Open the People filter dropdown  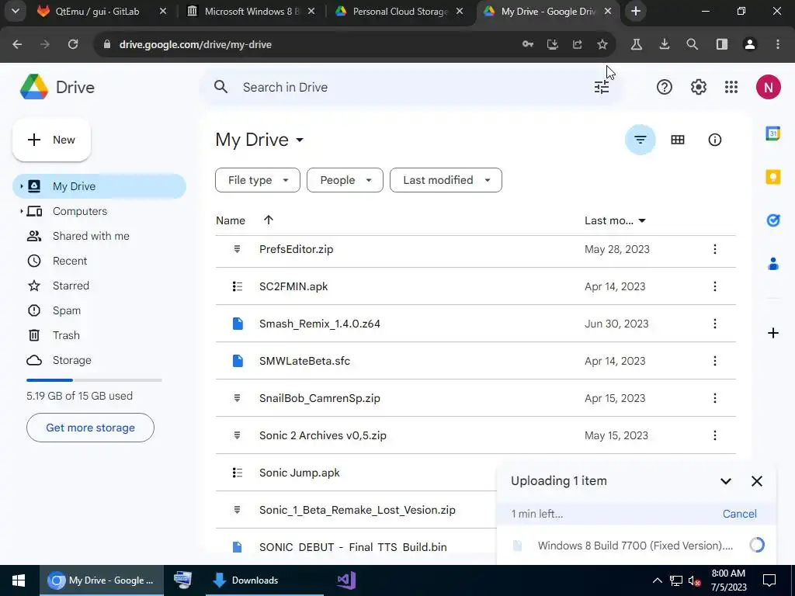[345, 180]
